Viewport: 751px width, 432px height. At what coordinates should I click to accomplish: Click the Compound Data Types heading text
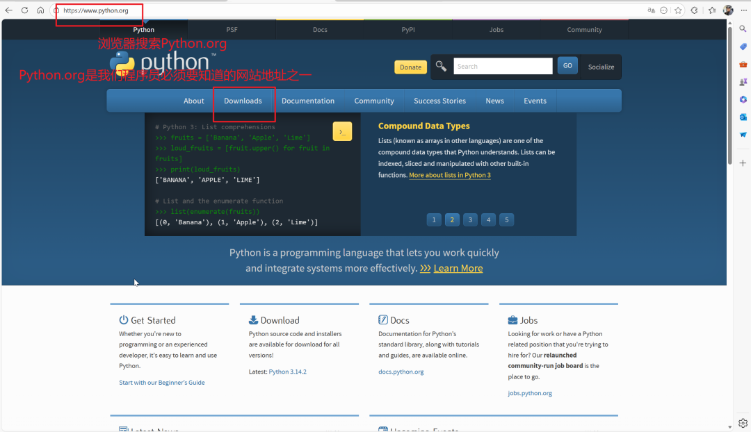pos(424,126)
